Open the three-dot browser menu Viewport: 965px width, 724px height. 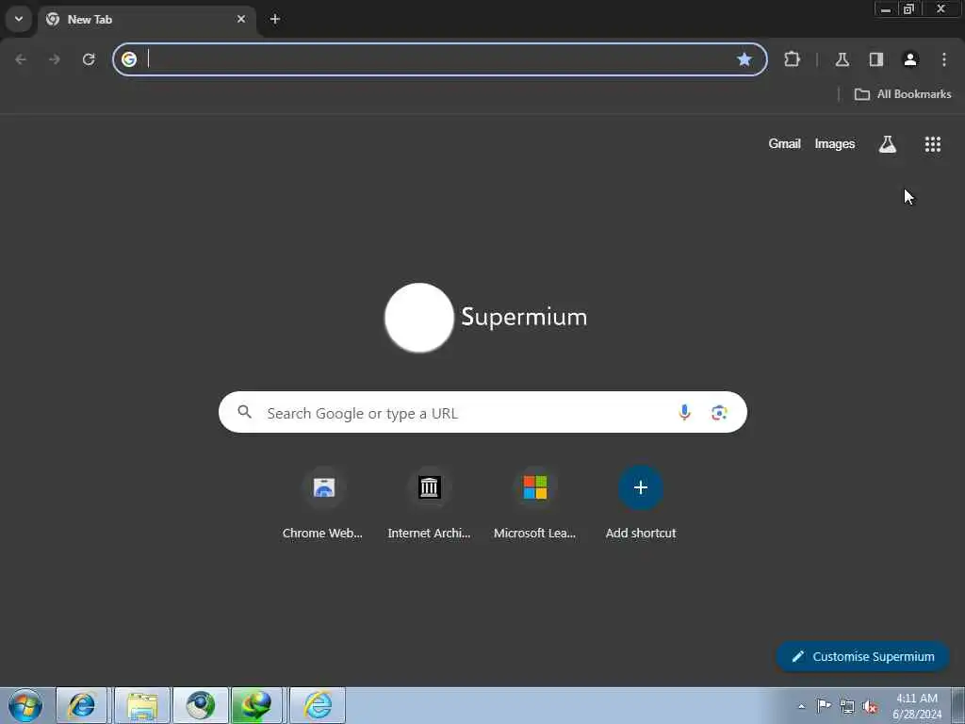[x=944, y=59]
